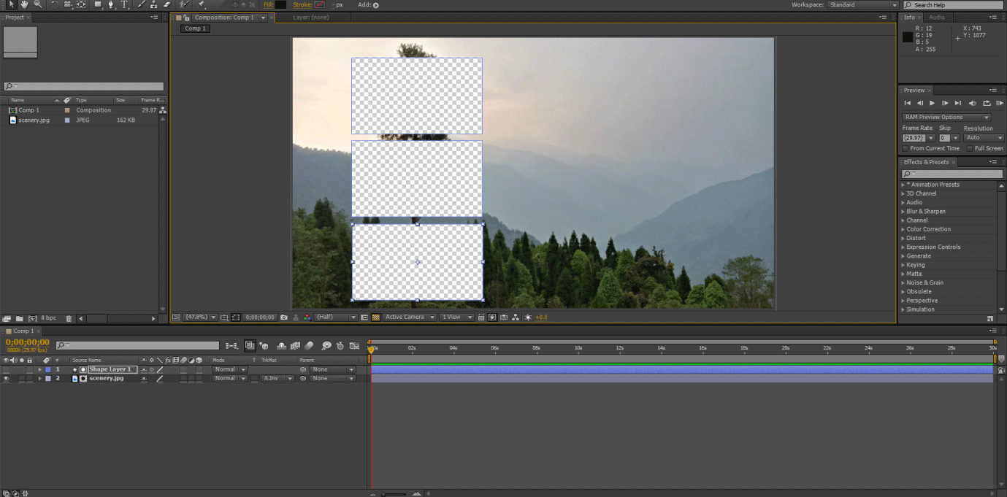Go to first frame in Preview panel
The width and height of the screenshot is (1007, 497).
(x=908, y=103)
